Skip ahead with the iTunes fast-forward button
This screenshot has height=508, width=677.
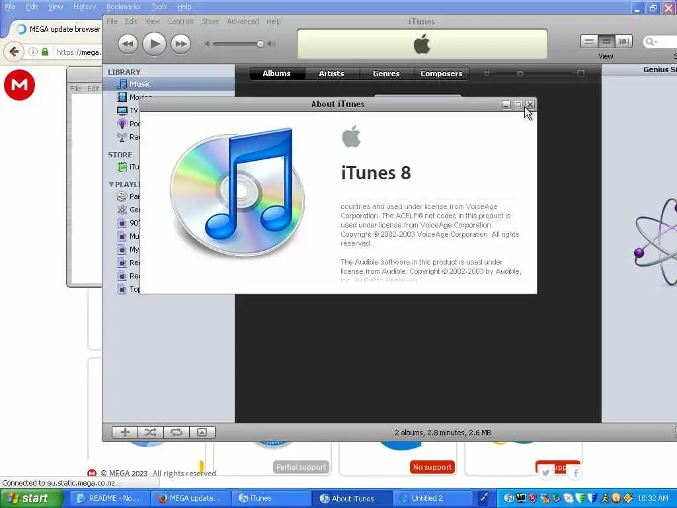tap(181, 44)
